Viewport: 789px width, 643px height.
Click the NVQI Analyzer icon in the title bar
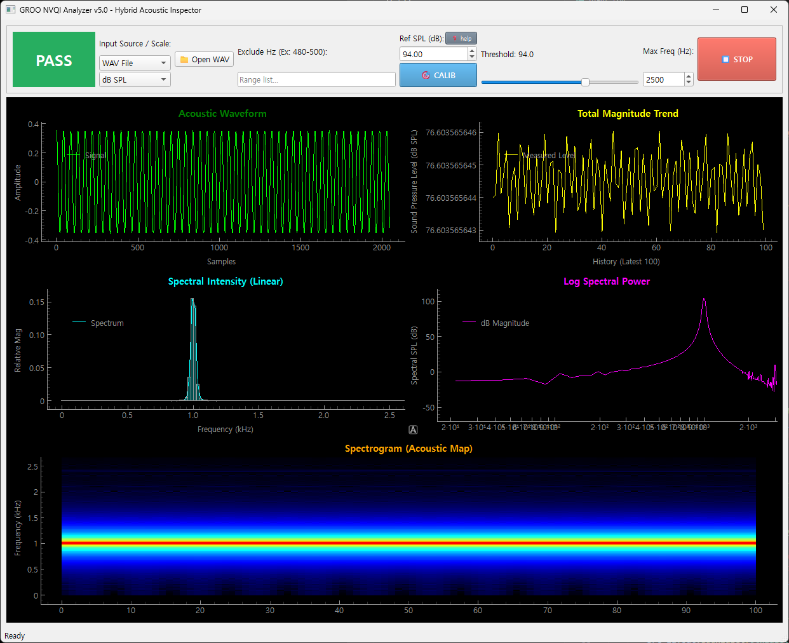pyautogui.click(x=10, y=10)
